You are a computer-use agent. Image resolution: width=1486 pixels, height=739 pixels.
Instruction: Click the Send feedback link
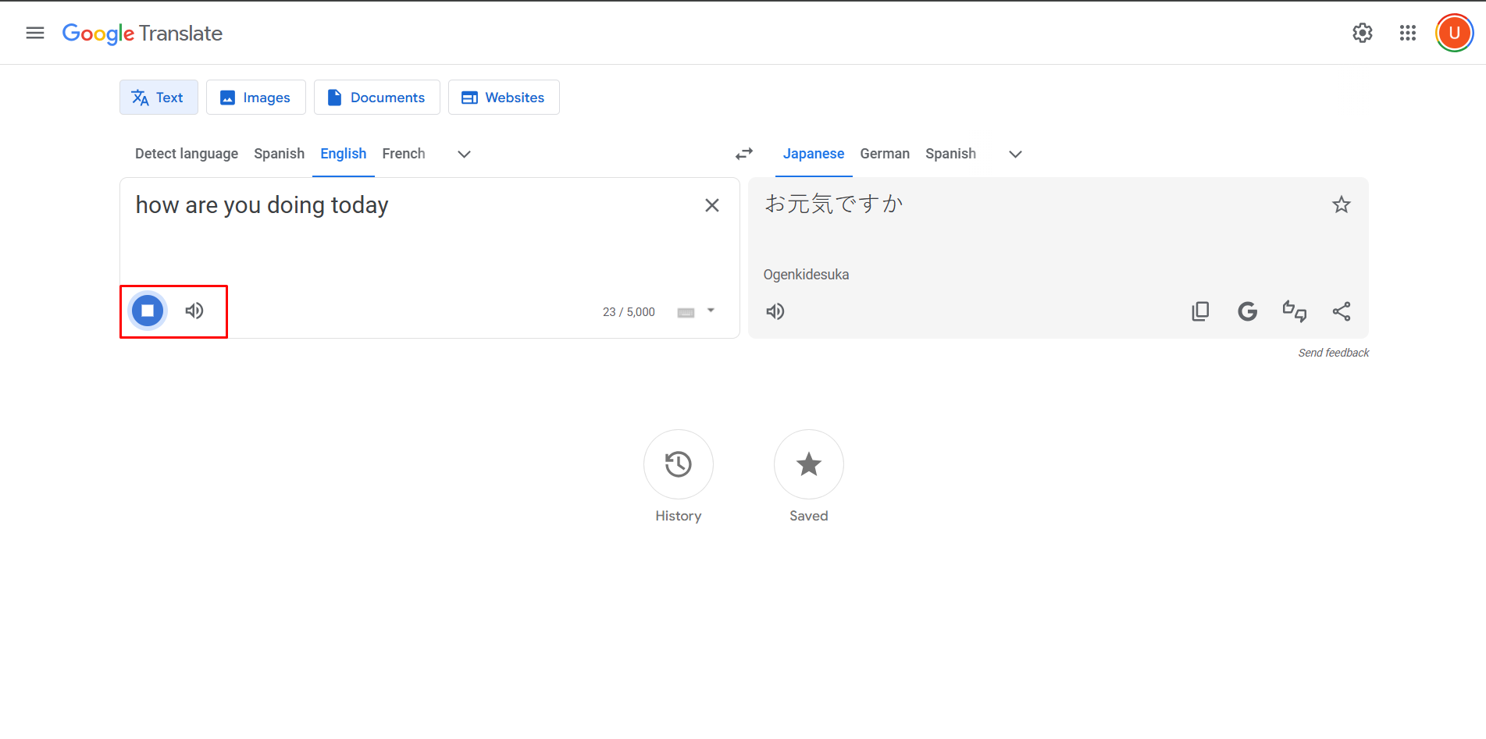tap(1333, 352)
